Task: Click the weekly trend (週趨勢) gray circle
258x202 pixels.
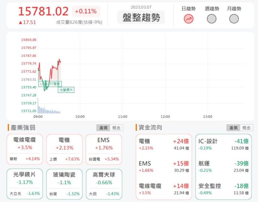Action: click(211, 19)
